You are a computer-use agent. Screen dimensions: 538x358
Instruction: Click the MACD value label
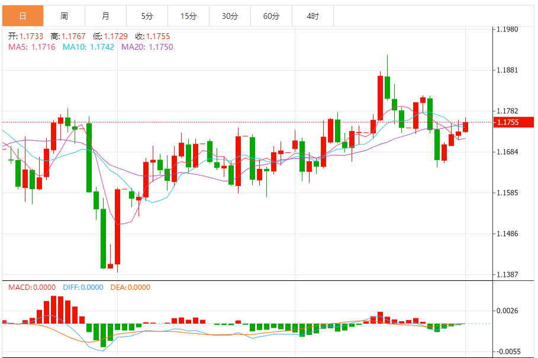click(x=32, y=287)
